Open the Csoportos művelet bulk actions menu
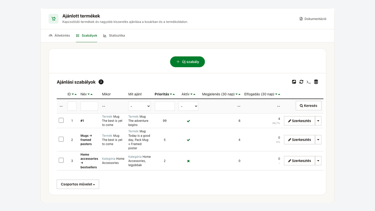Image resolution: width=375 pixels, height=211 pixels. pyautogui.click(x=78, y=184)
